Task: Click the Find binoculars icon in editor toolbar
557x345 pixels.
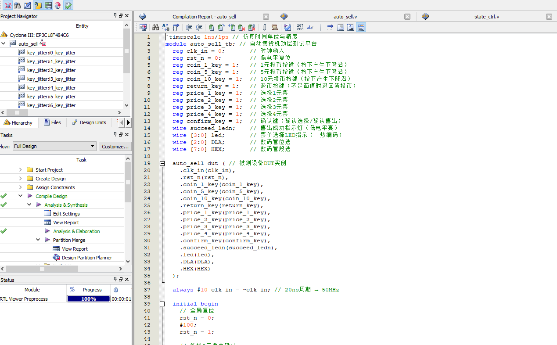Action: point(155,27)
